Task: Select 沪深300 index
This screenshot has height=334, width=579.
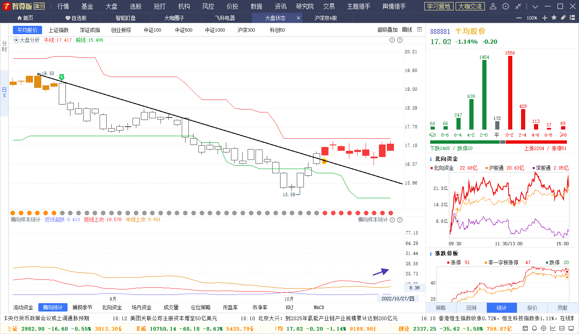Action: [246, 30]
